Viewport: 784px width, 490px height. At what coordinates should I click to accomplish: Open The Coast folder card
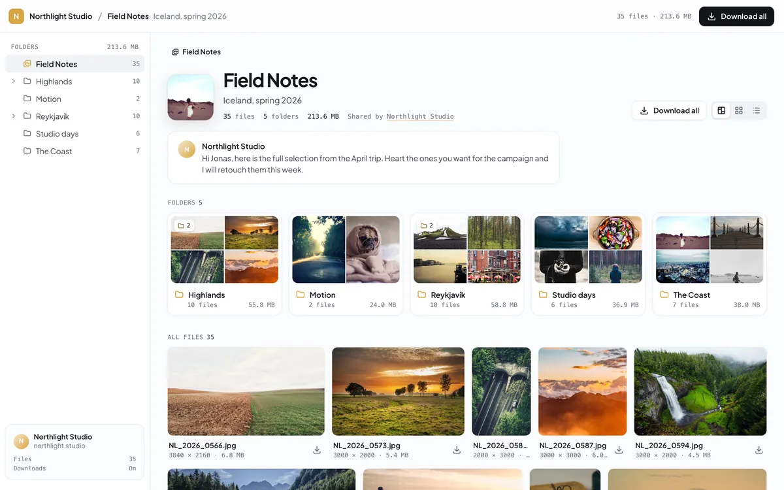(710, 264)
